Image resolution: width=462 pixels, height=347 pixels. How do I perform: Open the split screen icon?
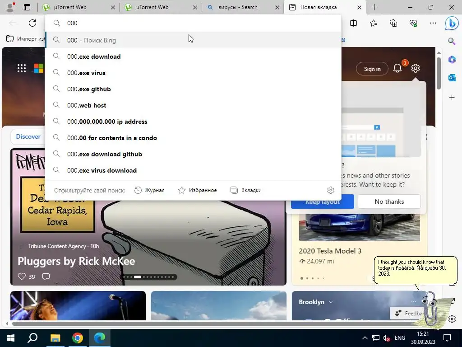[353, 23]
